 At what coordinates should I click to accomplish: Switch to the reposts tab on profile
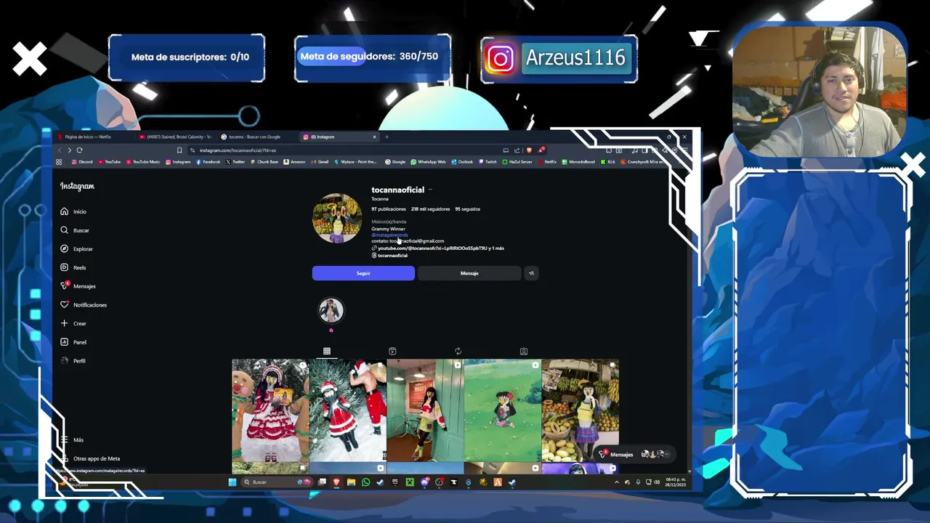point(458,352)
